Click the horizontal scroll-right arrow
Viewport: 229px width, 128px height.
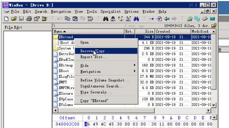tap(208, 110)
